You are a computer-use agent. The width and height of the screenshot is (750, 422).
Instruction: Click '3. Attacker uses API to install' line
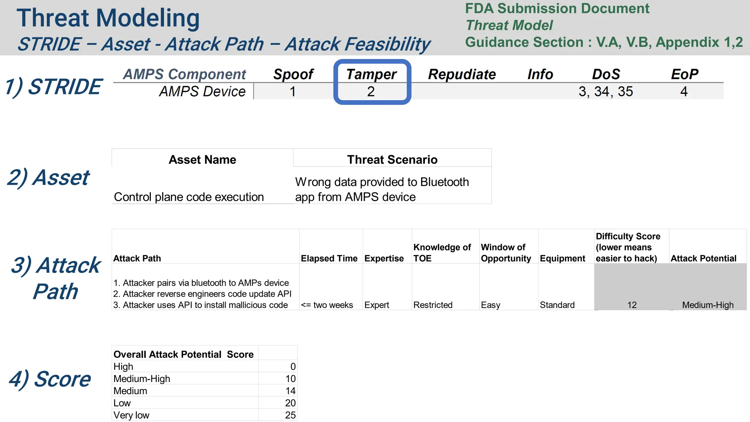pyautogui.click(x=200, y=305)
